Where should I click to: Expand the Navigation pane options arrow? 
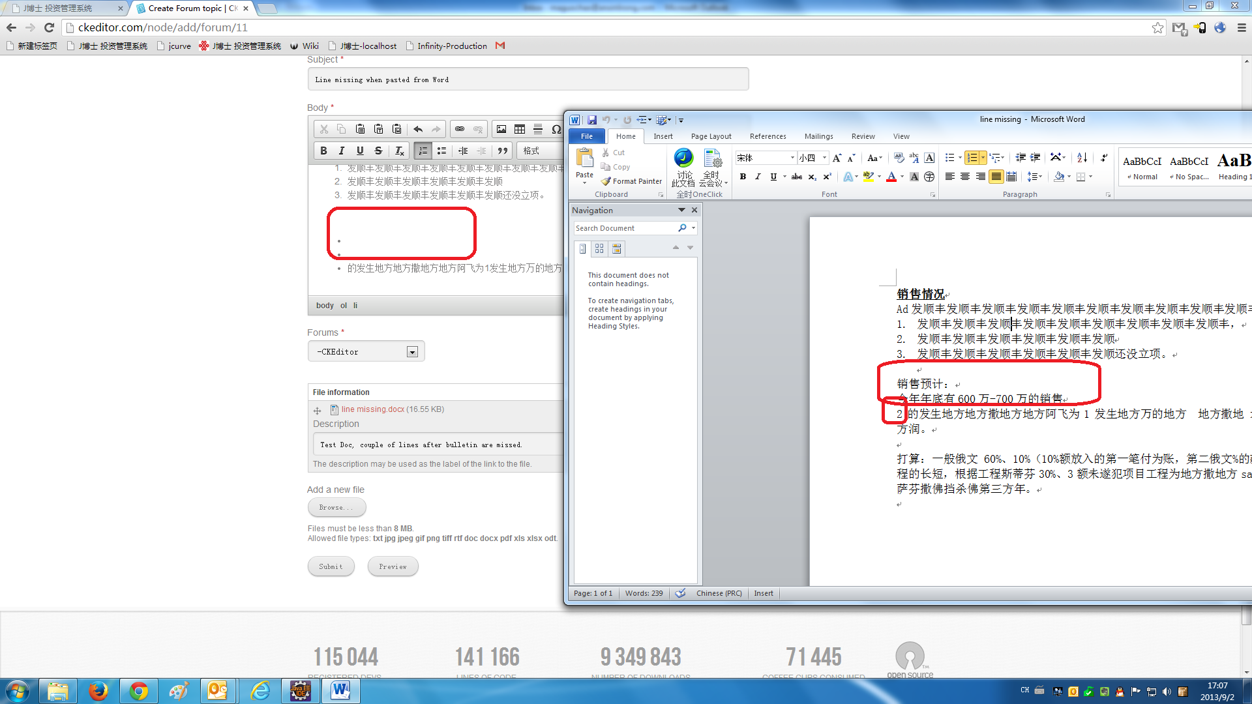[x=681, y=210]
